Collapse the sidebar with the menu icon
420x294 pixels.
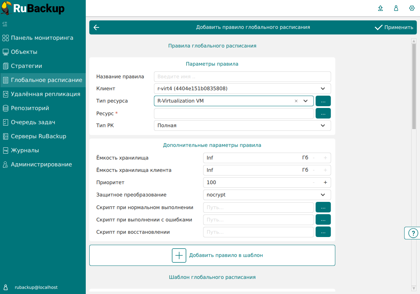pos(5,24)
